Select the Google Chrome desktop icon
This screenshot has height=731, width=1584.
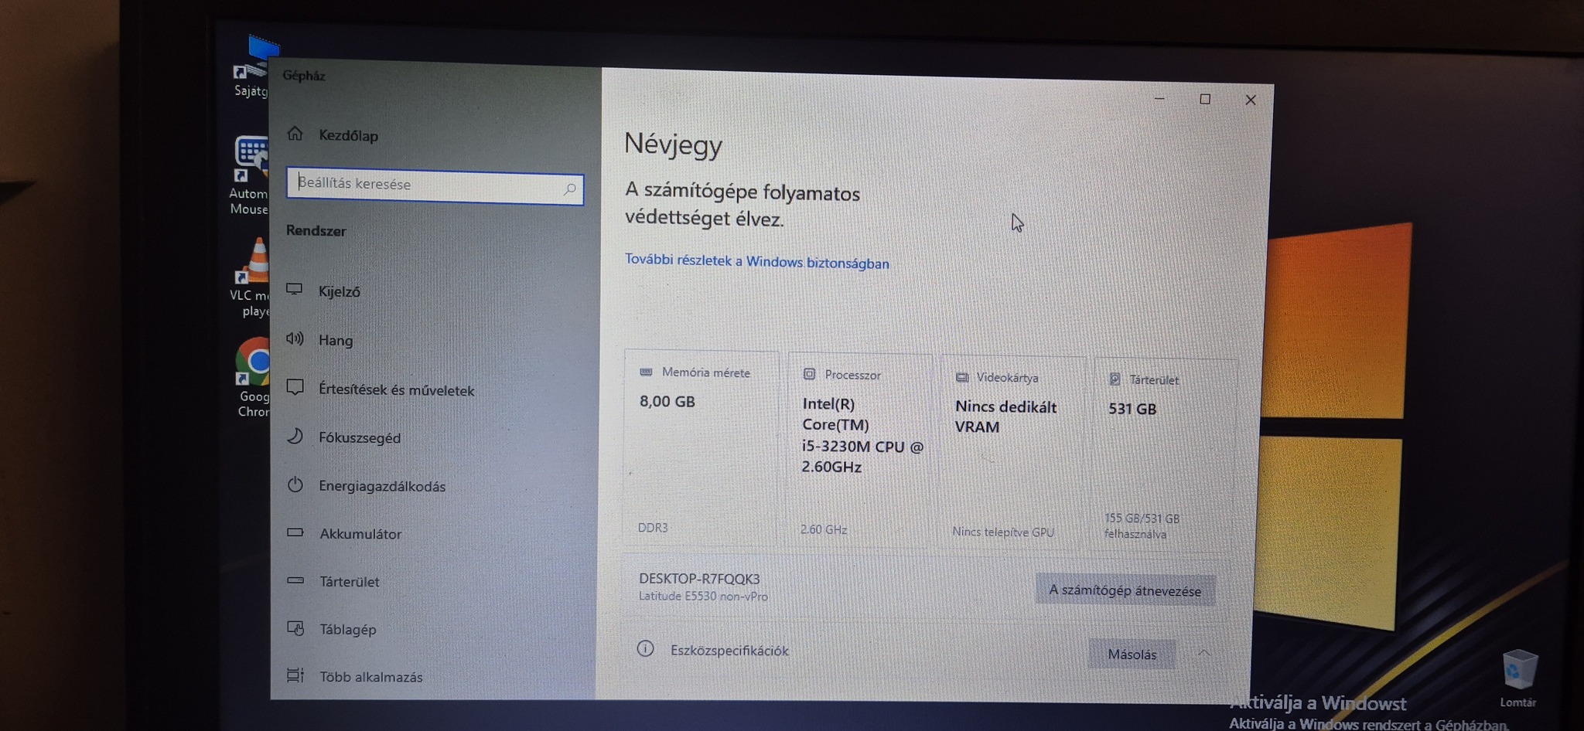coord(253,377)
